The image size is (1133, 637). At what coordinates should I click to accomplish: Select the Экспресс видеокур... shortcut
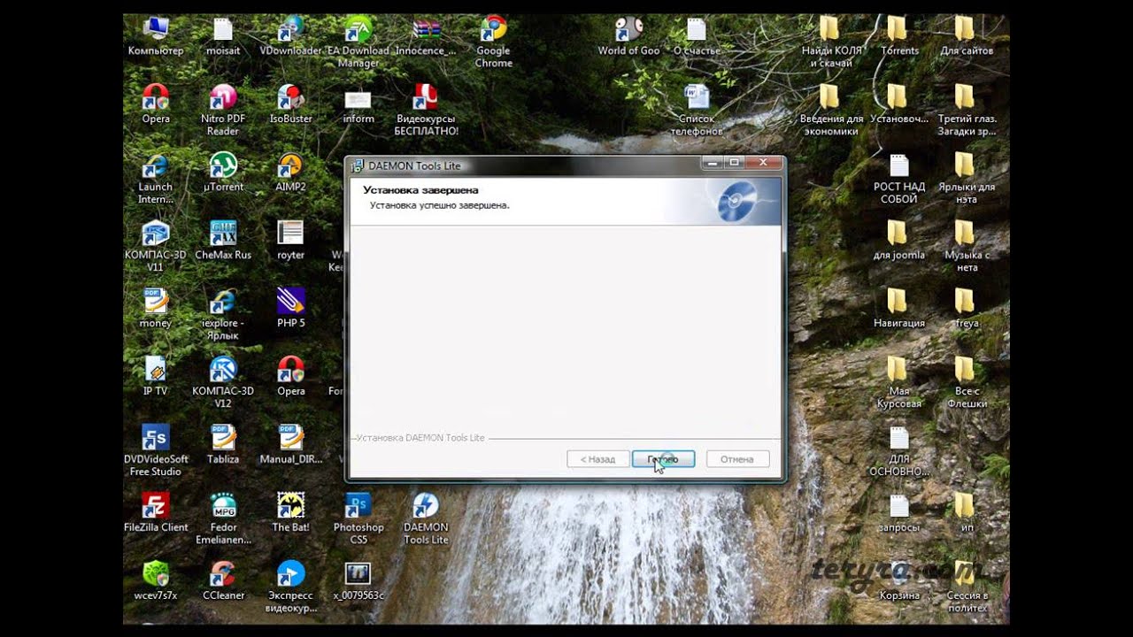click(290, 587)
